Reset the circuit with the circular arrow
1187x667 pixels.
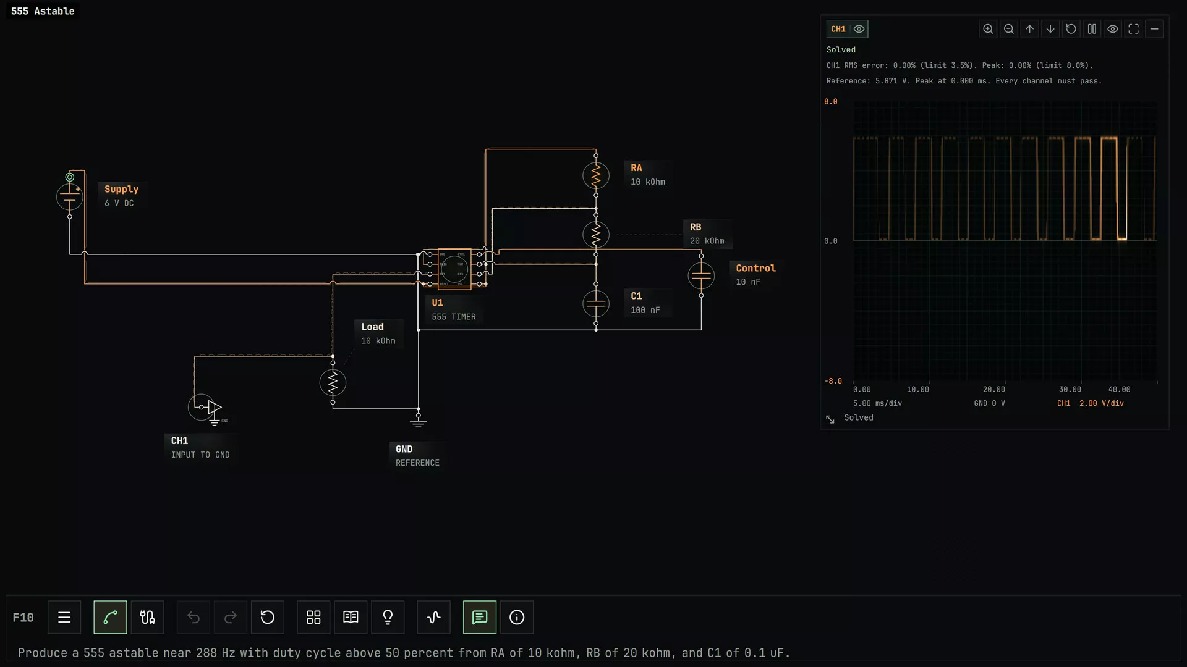click(x=268, y=617)
